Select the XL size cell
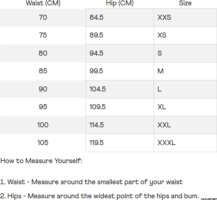The height and width of the screenshot is (200, 217). pyautogui.click(x=162, y=107)
